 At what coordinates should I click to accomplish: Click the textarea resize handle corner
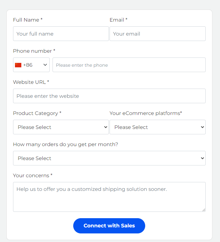click(x=204, y=210)
